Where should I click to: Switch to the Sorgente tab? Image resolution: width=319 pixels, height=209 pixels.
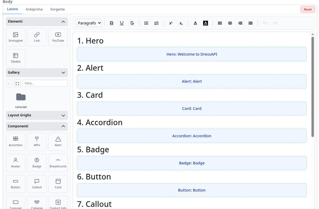(57, 9)
